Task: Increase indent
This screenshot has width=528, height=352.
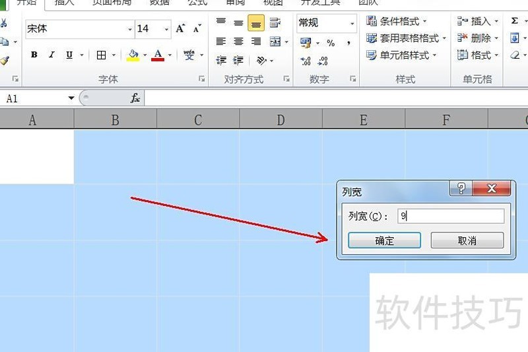Action: click(238, 61)
